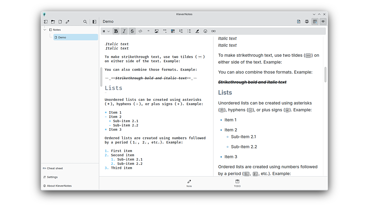Switch to the Note tab

coord(189,183)
